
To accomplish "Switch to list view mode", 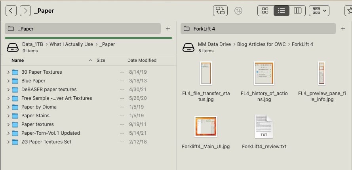I will tap(281, 11).
